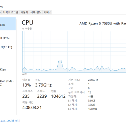Click the 13% utilization value

click(27, 85)
